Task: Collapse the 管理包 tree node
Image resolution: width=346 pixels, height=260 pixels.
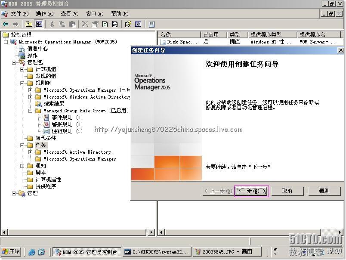Action: tap(14, 62)
